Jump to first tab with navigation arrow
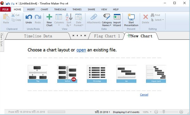This screenshot has height=115, width=190. 73,36
